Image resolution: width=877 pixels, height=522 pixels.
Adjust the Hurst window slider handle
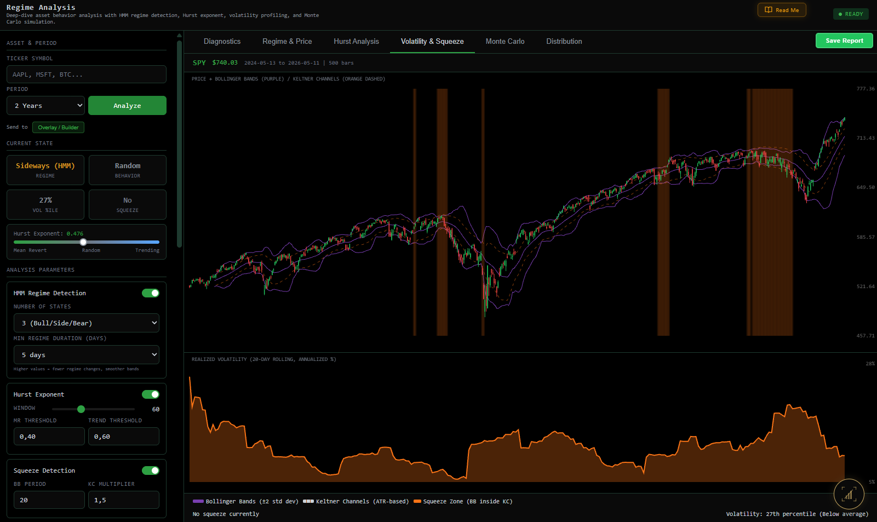81,409
